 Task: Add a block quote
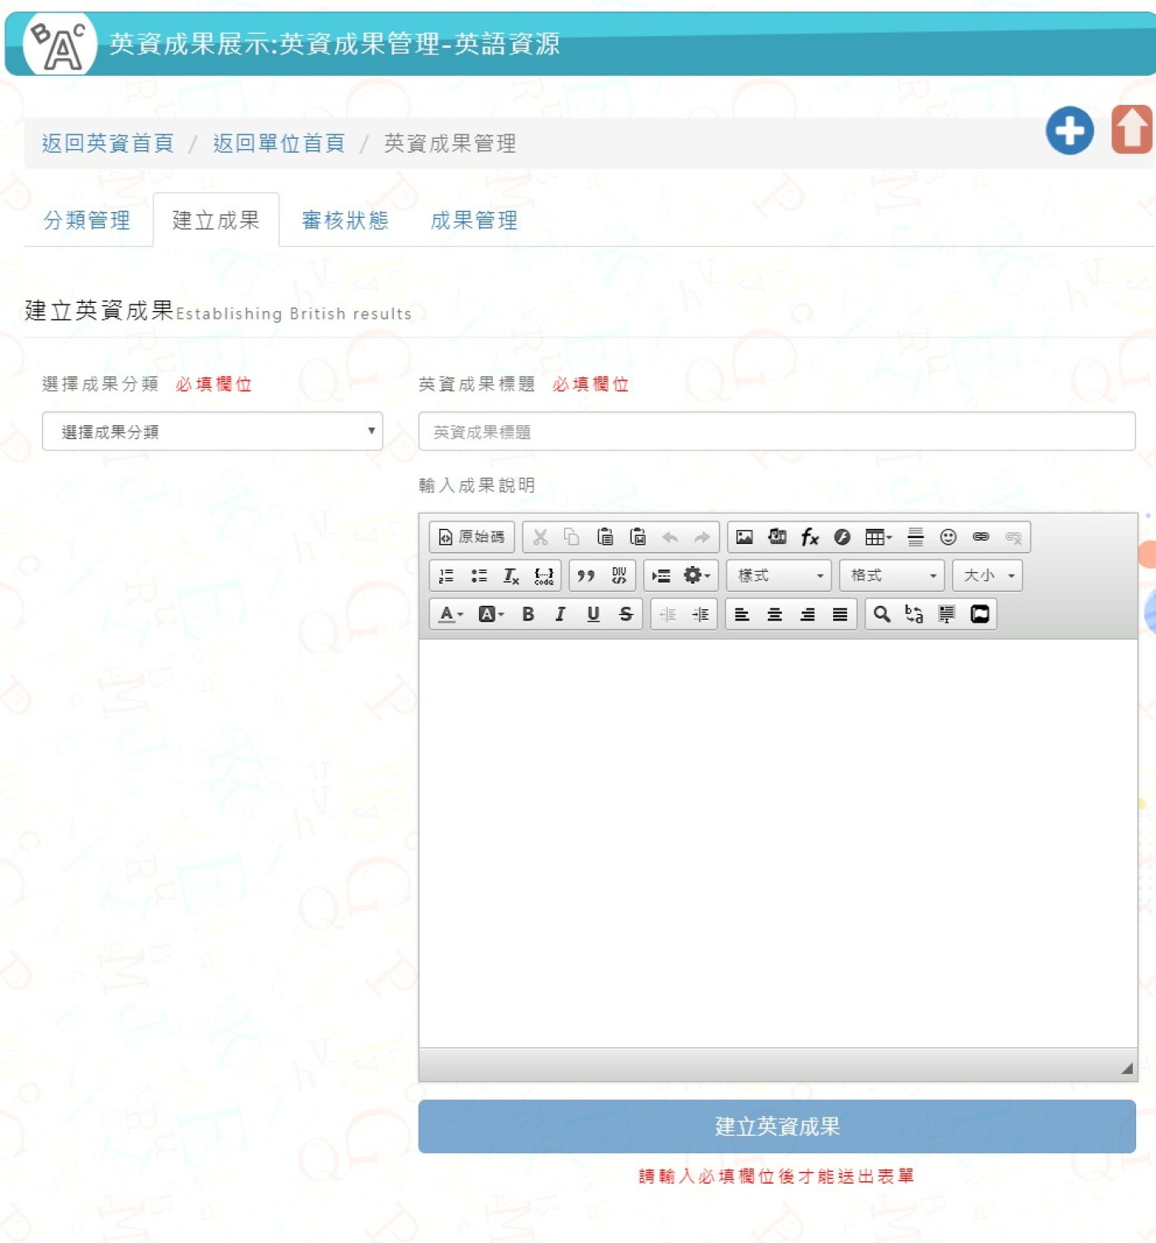pos(585,576)
